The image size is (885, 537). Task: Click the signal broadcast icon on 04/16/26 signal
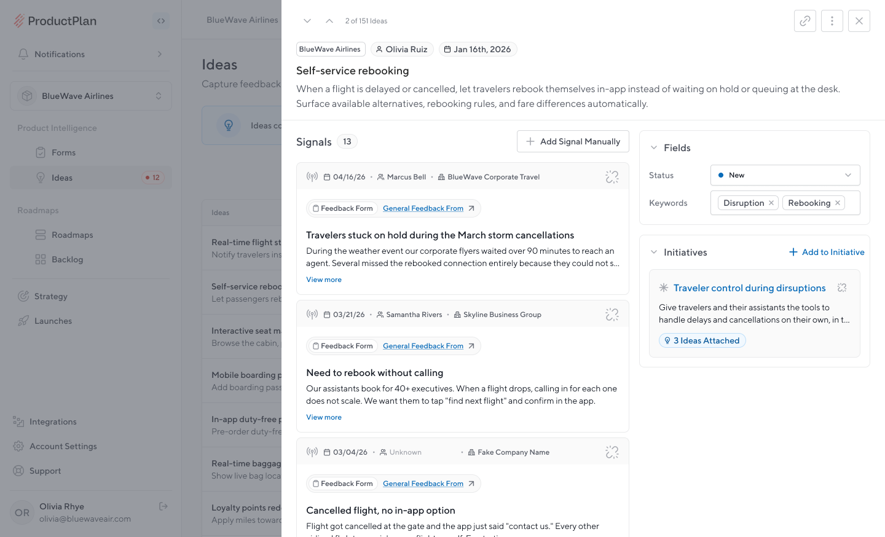[x=312, y=177]
